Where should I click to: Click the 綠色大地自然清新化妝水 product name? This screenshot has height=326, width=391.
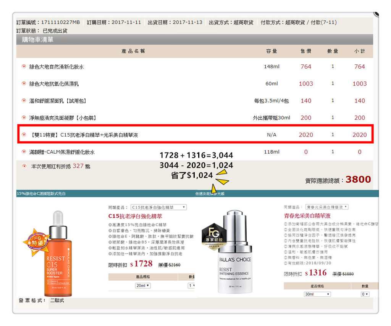pos(57,67)
